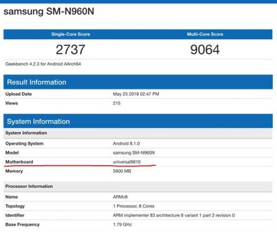Click the Topology label
Viewport: 277px width, 232px height.
(15, 206)
